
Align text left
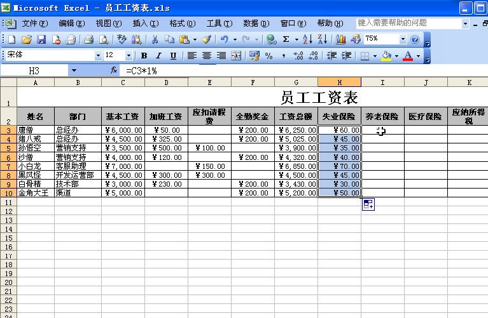pos(192,56)
